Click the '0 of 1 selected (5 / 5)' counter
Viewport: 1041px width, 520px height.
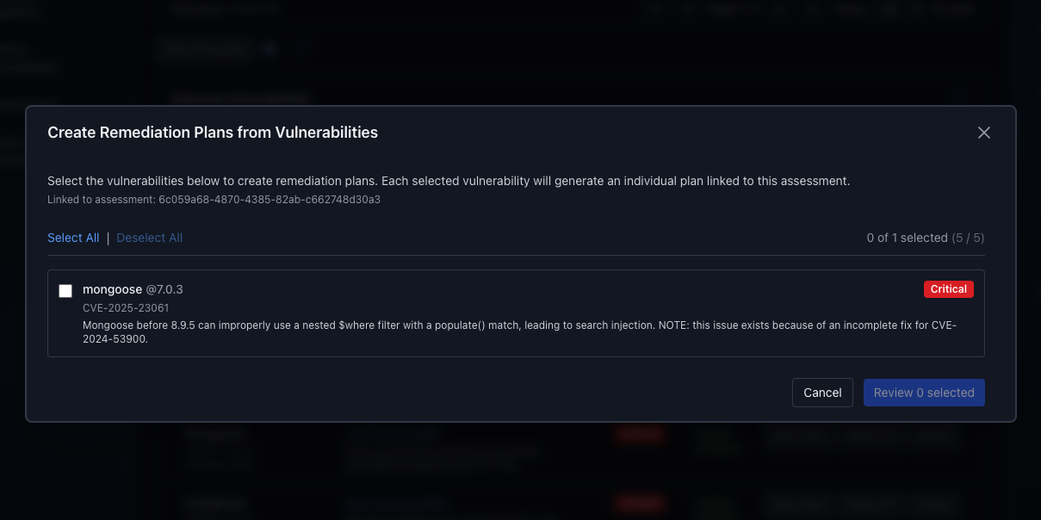[925, 238]
